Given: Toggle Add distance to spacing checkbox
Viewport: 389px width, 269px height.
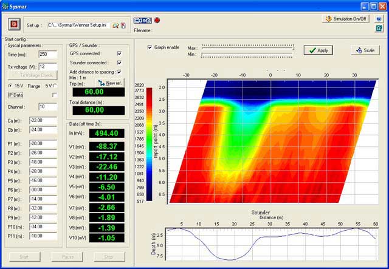Looking at the screenshot, I should (119, 72).
